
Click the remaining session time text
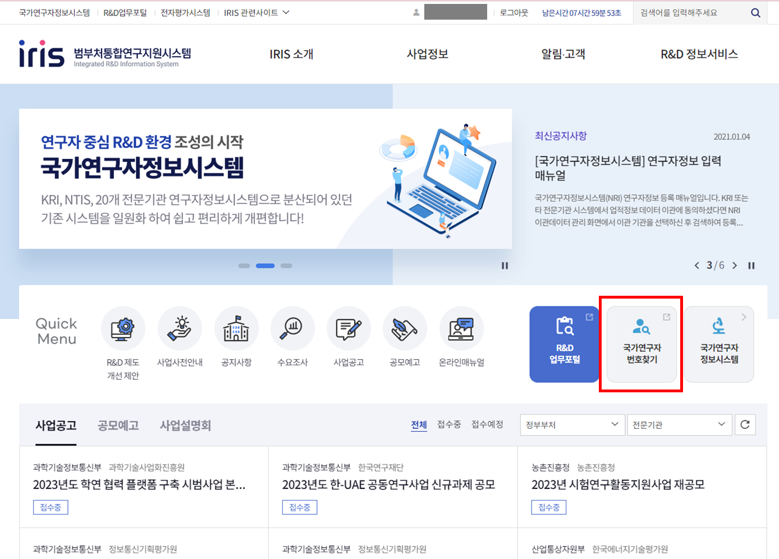click(x=581, y=13)
